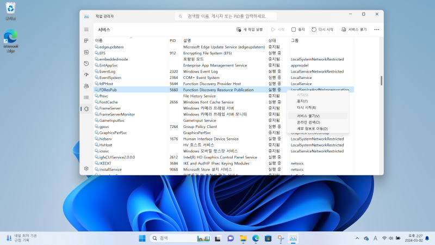Open the more options ellipsis menu

376,29
